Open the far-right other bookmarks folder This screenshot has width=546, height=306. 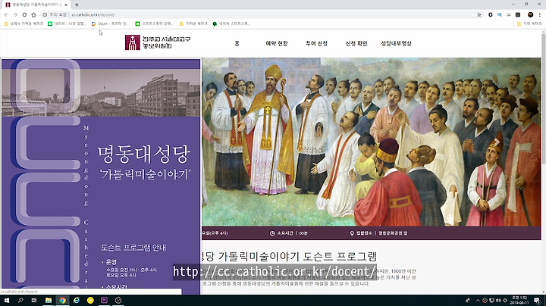coord(529,23)
